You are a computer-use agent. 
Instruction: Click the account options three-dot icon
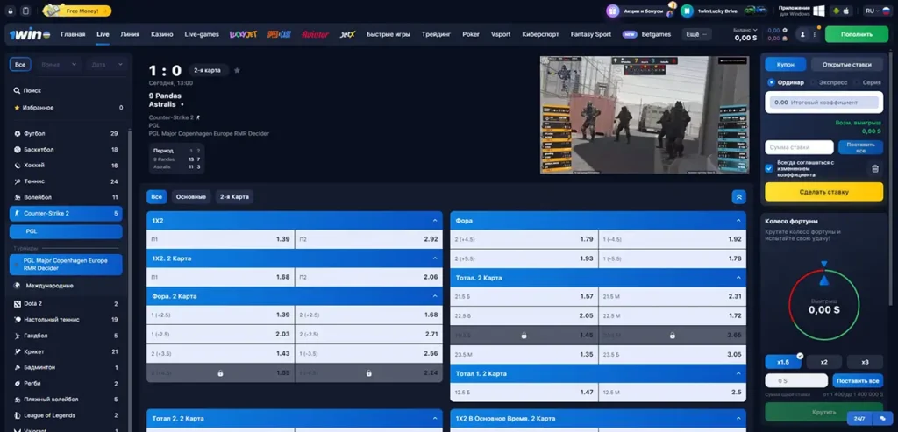click(815, 34)
